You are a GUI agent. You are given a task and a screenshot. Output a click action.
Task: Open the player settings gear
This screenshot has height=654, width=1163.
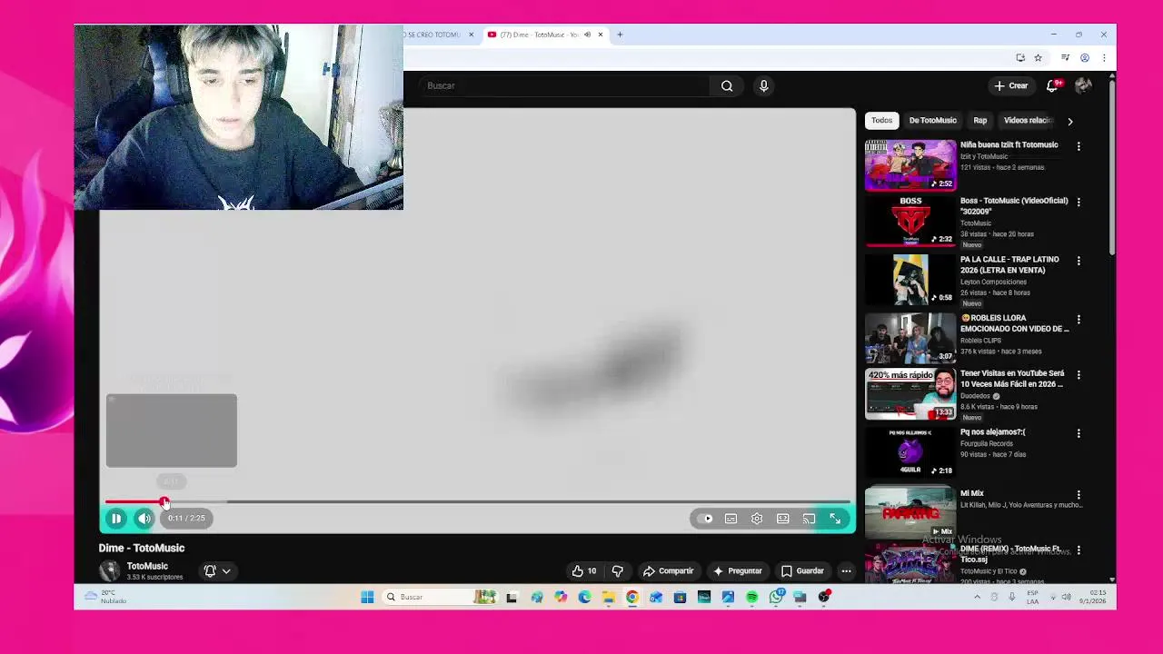pyautogui.click(x=757, y=519)
